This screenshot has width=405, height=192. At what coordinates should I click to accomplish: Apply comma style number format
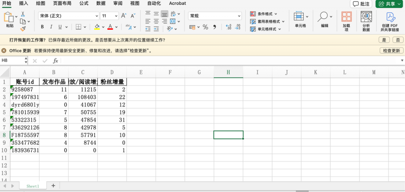(214, 27)
